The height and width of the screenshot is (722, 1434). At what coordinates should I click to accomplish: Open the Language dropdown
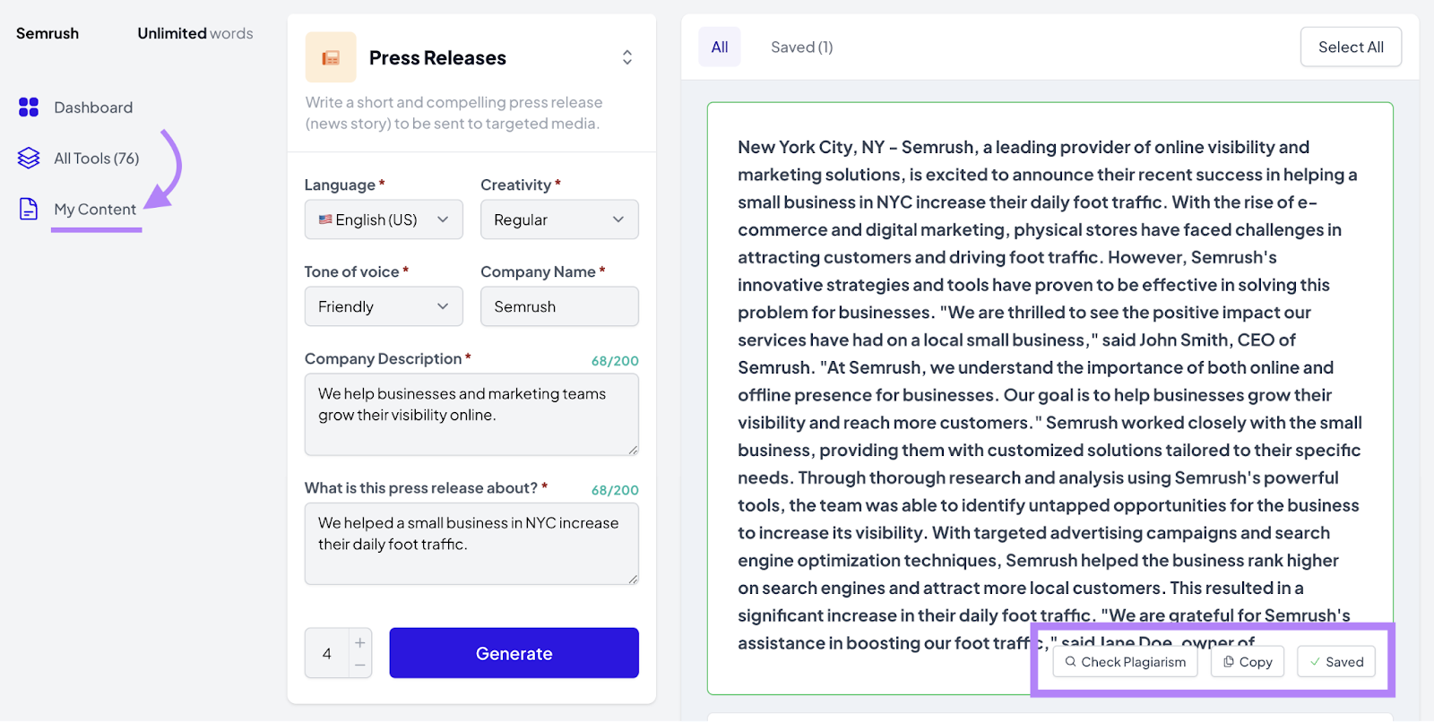384,219
